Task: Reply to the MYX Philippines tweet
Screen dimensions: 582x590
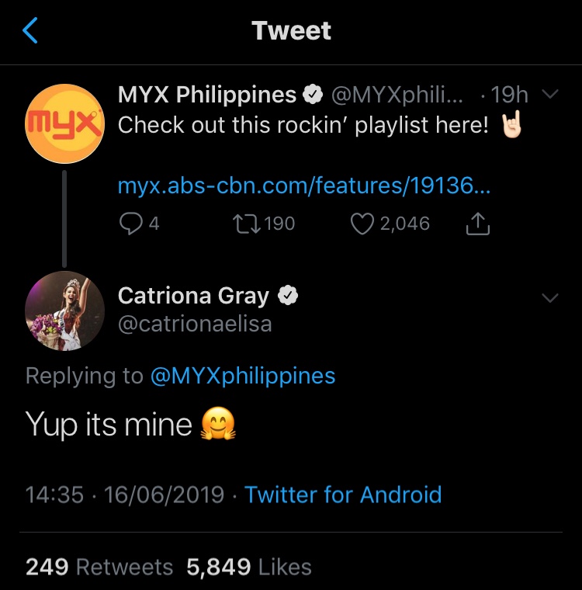Action: (x=129, y=224)
